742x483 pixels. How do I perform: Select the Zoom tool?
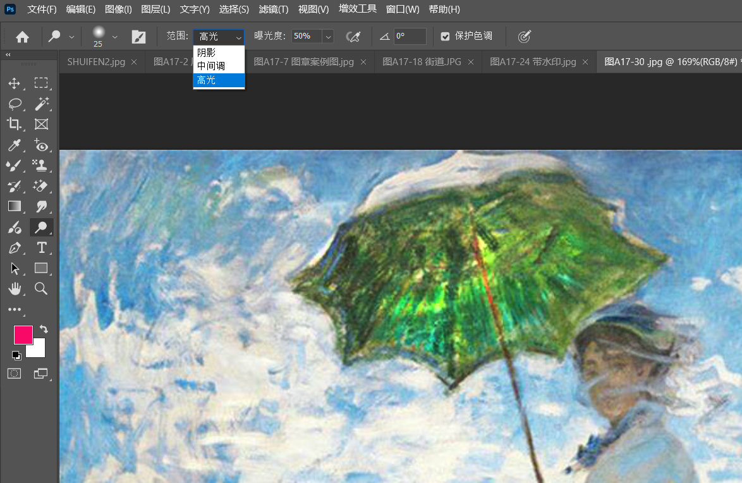point(41,288)
